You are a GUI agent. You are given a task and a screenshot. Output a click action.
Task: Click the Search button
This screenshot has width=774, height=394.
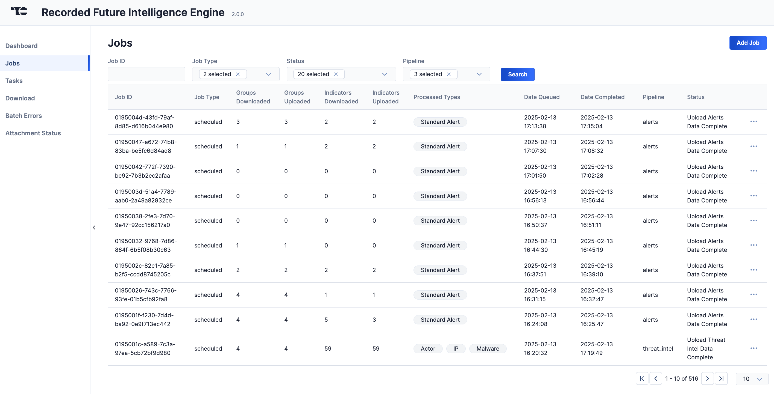point(518,74)
